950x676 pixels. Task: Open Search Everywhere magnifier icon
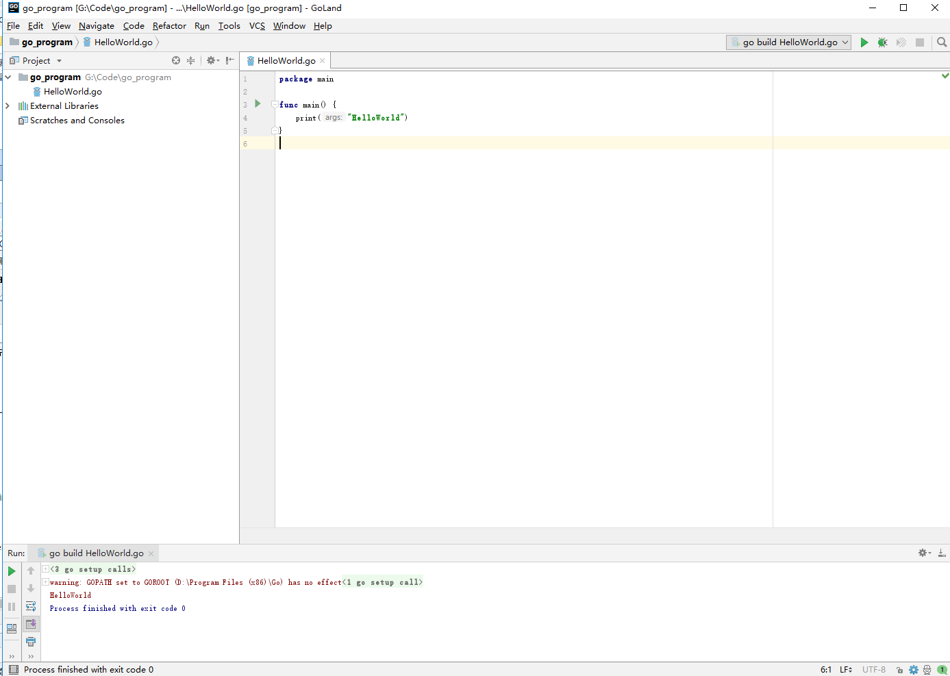(x=942, y=42)
